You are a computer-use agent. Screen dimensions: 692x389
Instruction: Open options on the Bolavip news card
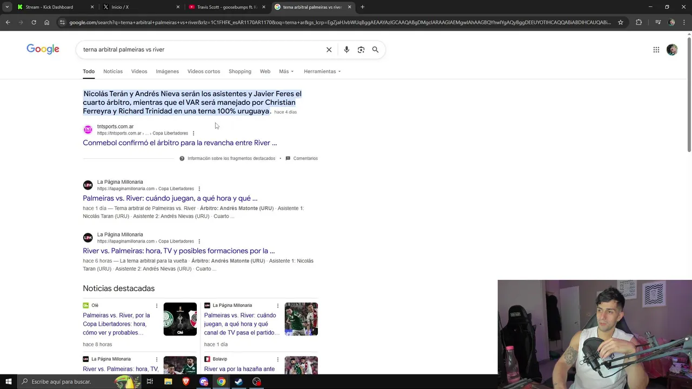(x=278, y=359)
